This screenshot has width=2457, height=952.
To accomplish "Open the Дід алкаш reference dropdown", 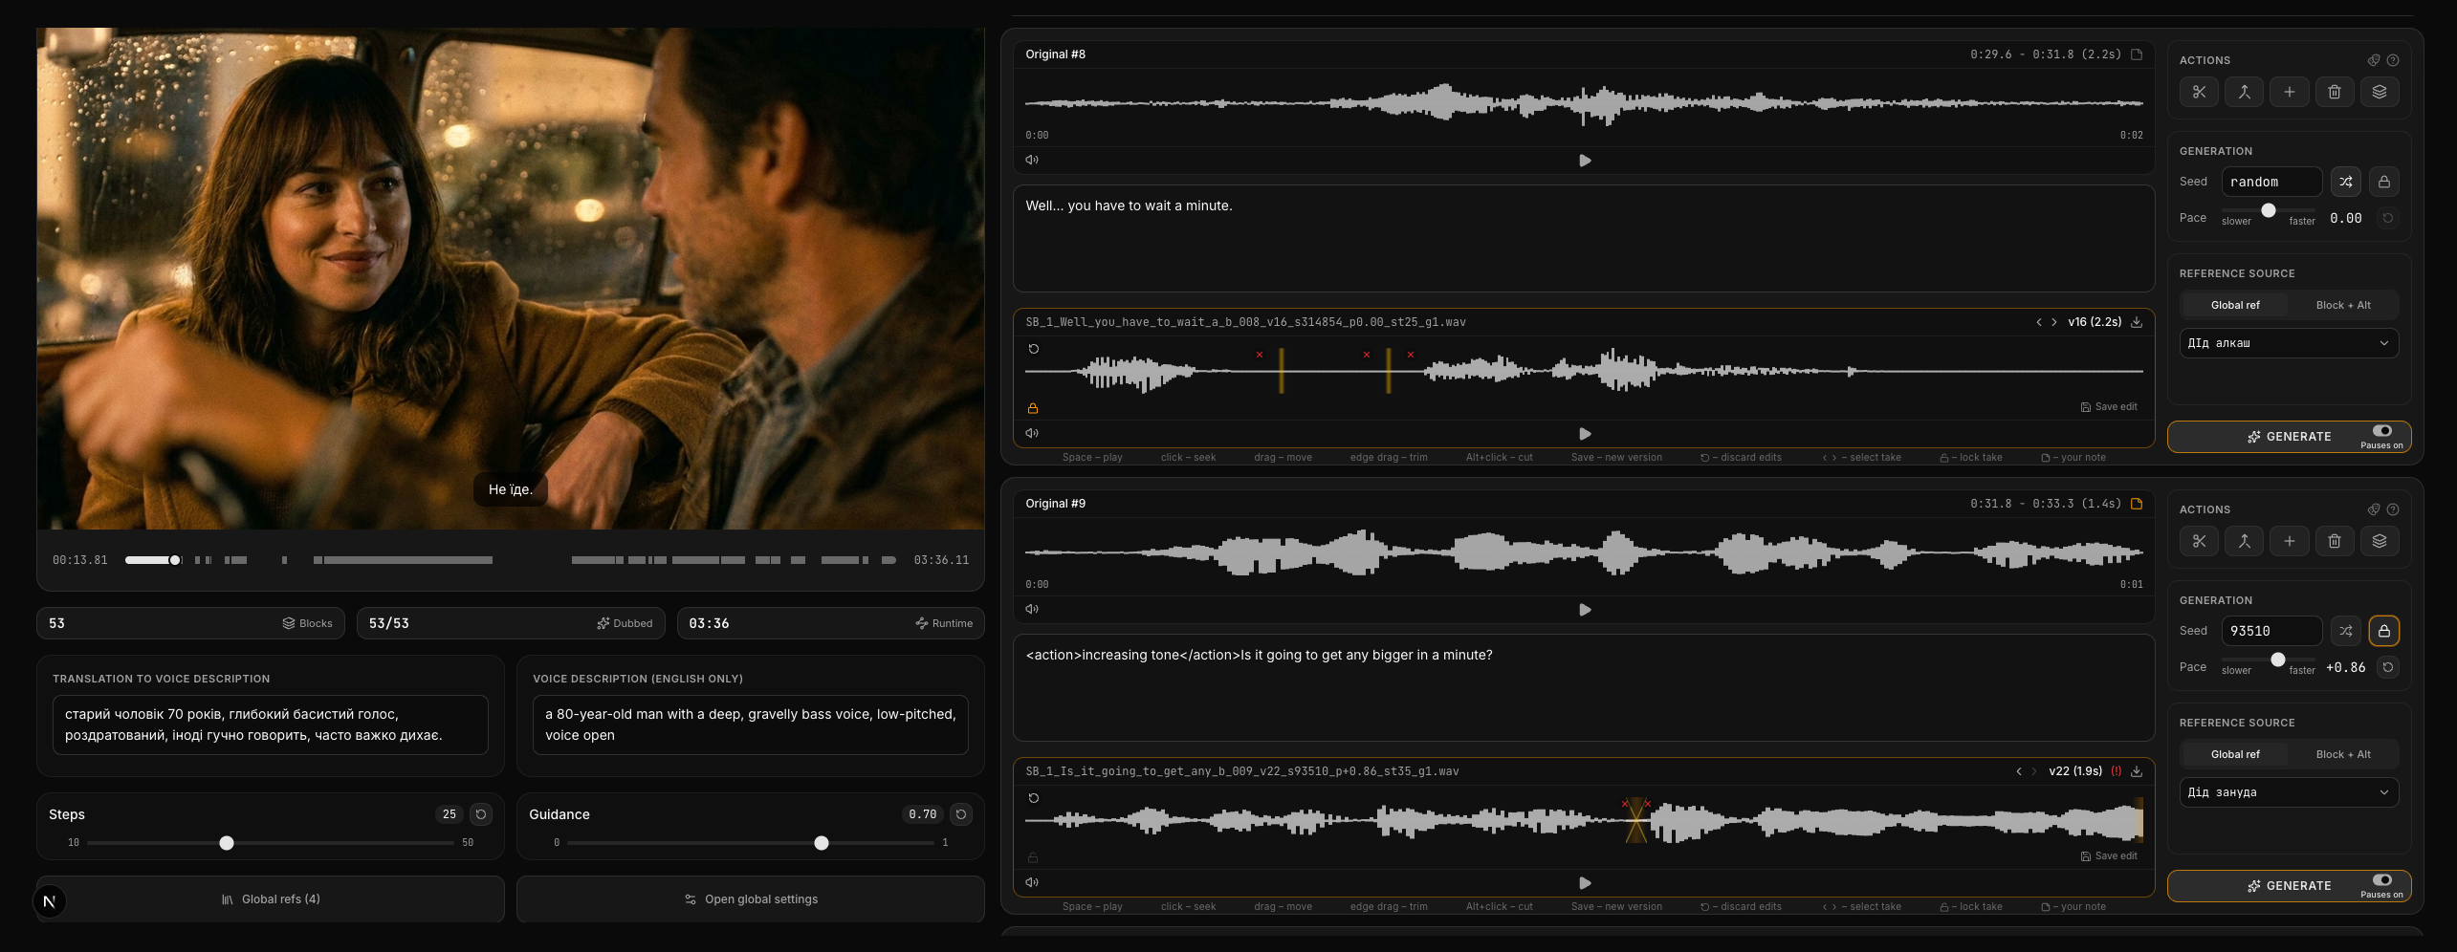I will pos(2289,343).
